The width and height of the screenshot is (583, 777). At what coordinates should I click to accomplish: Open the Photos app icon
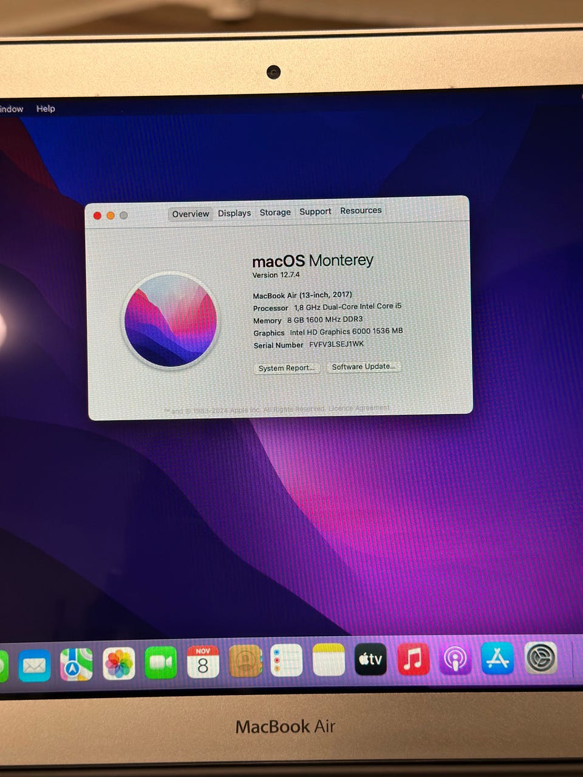click(x=119, y=663)
